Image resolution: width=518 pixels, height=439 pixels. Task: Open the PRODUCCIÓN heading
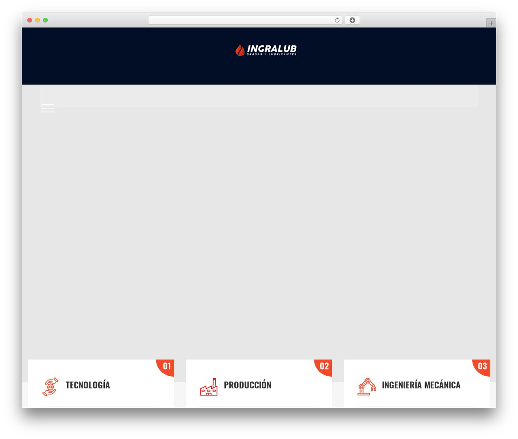(x=248, y=385)
